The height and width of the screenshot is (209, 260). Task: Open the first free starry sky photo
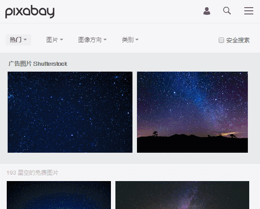59,195
